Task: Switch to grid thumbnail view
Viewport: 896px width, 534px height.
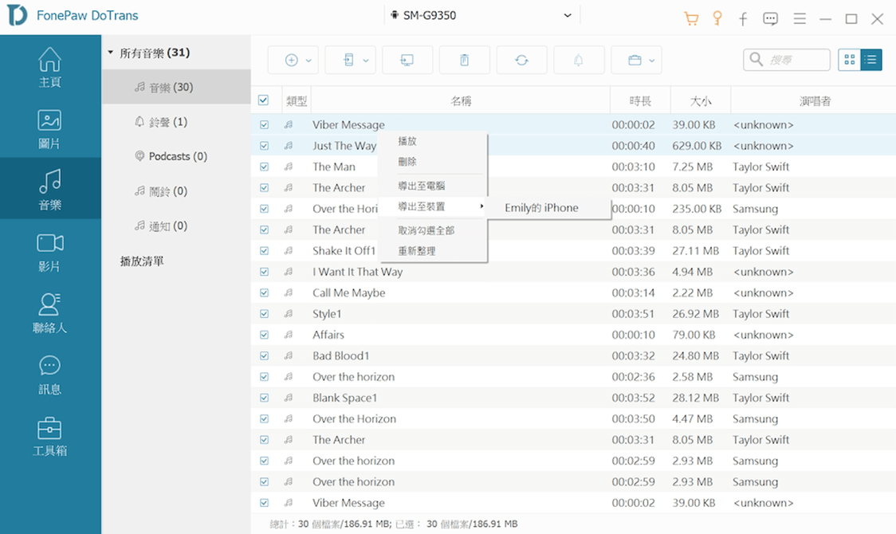Action: 849,60
